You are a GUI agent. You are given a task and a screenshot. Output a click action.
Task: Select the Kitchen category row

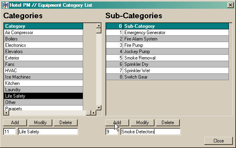[x=43, y=83]
